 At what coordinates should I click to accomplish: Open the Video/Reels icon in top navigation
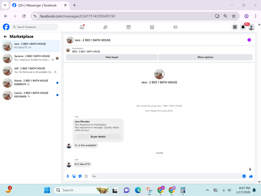tap(128, 27)
